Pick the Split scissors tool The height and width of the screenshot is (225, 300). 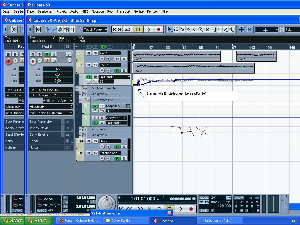[182, 30]
